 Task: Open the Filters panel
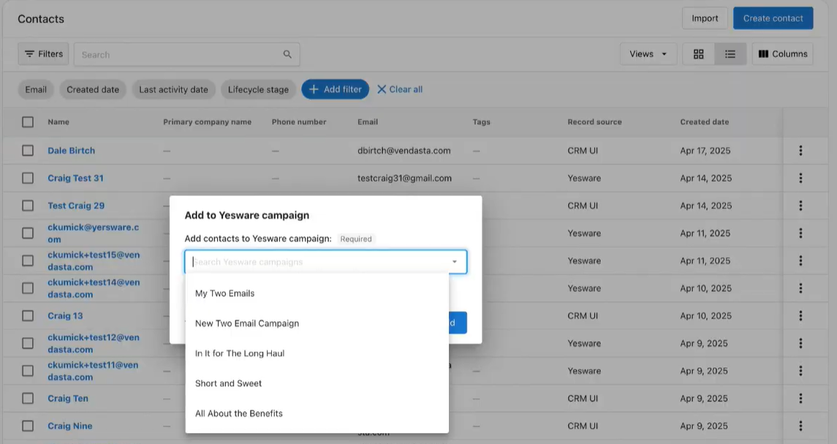(43, 54)
